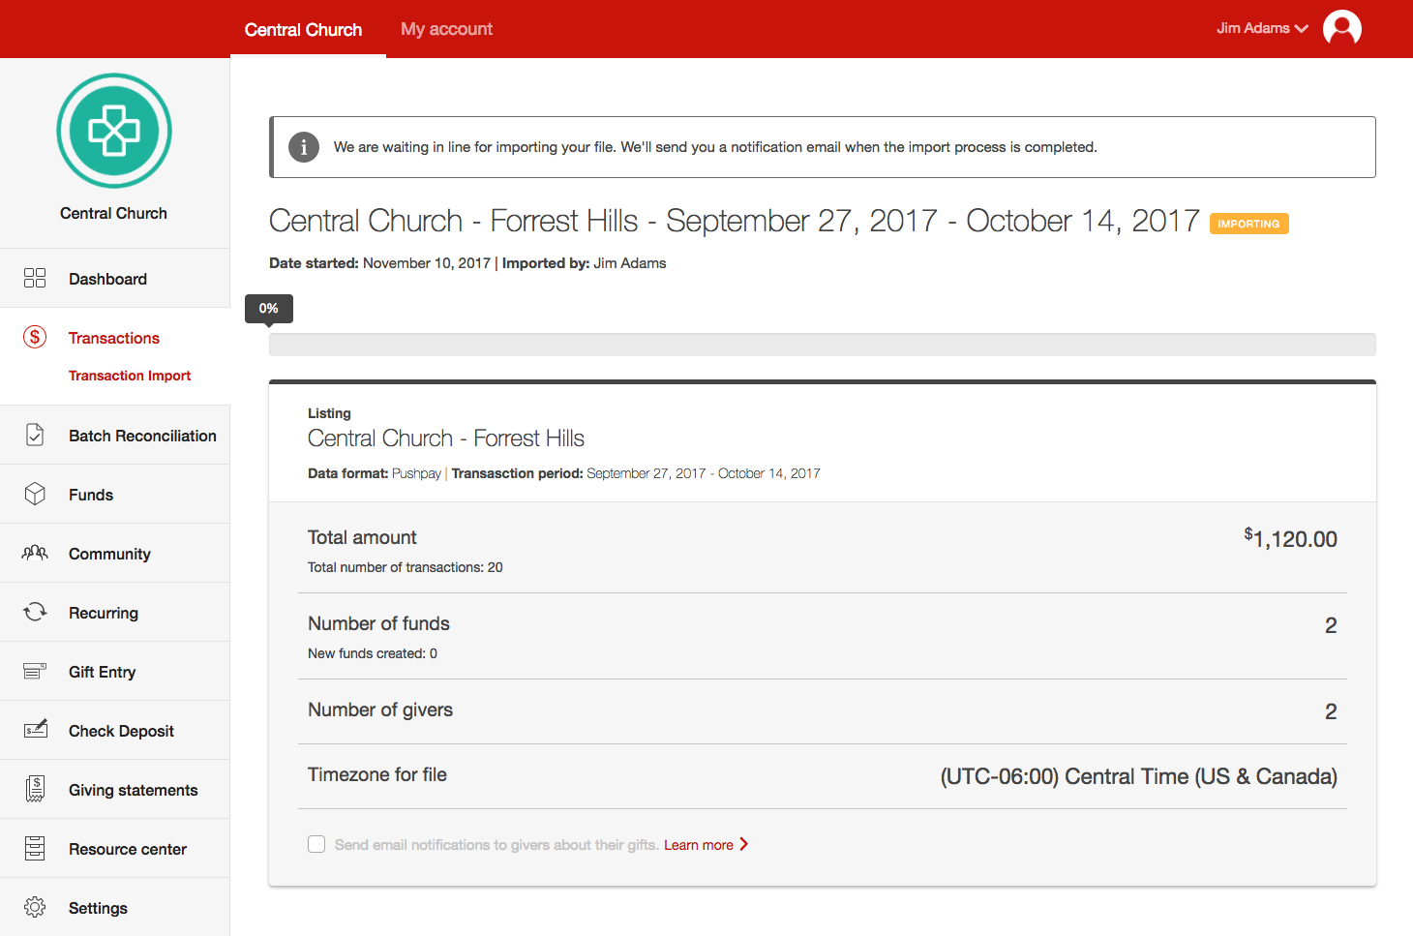The image size is (1413, 936).
Task: Click the Community people icon
Action: click(35, 553)
